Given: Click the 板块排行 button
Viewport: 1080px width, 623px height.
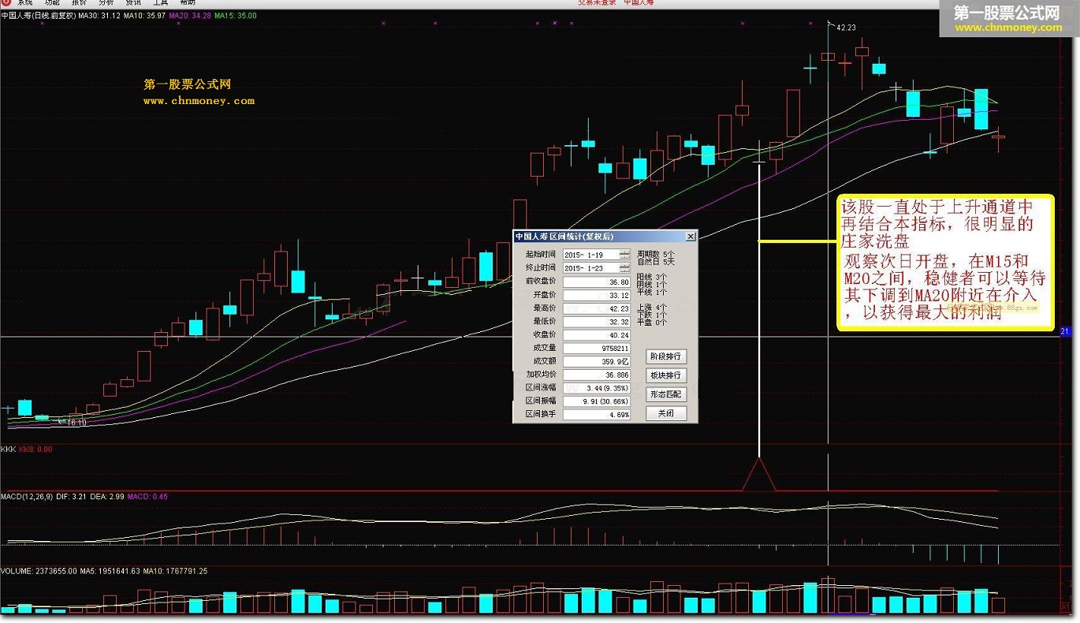Looking at the screenshot, I should coord(666,375).
